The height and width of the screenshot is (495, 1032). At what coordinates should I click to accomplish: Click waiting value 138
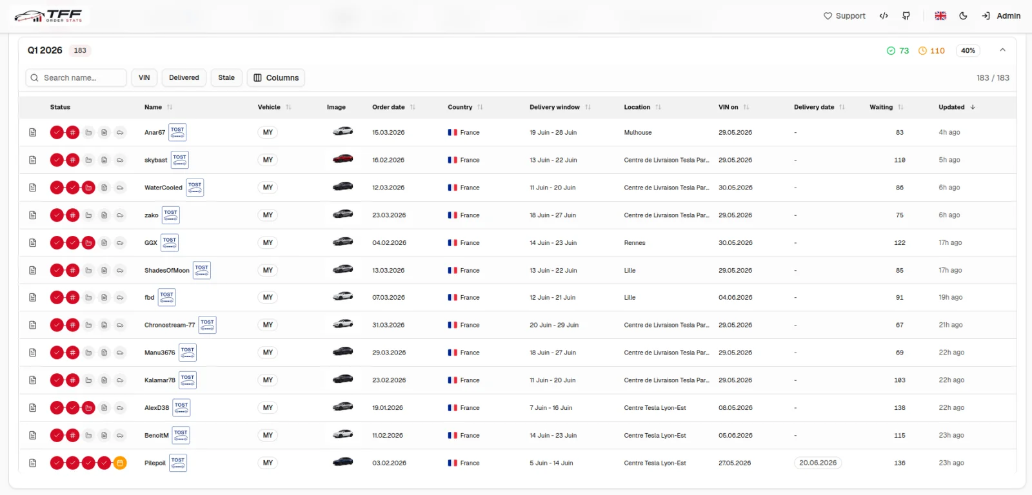tap(900, 408)
